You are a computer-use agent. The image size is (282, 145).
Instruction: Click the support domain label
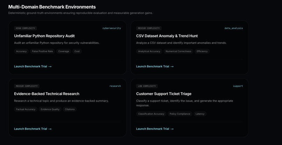[x=238, y=86]
